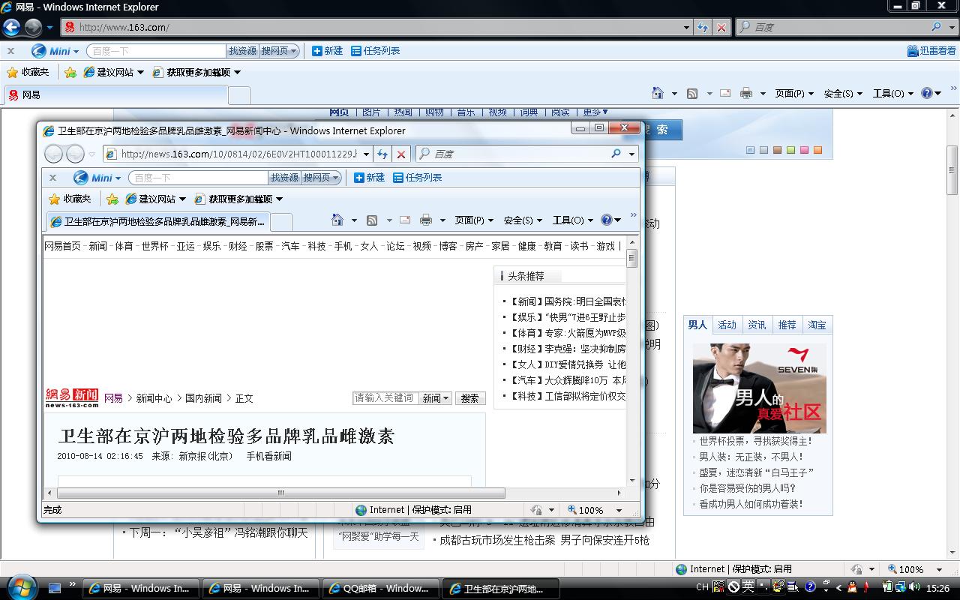
Task: Open the 工具(O) menu in the 网易 window
Action: pyautogui.click(x=893, y=93)
